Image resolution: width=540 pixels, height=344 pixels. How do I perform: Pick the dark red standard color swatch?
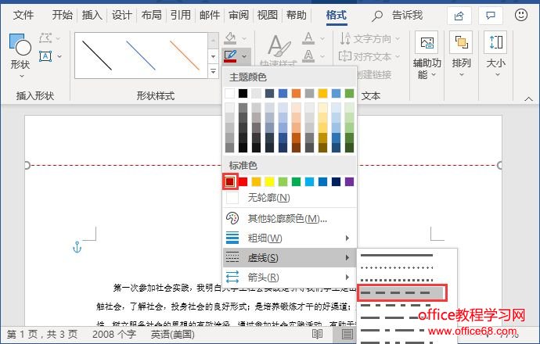(x=230, y=181)
